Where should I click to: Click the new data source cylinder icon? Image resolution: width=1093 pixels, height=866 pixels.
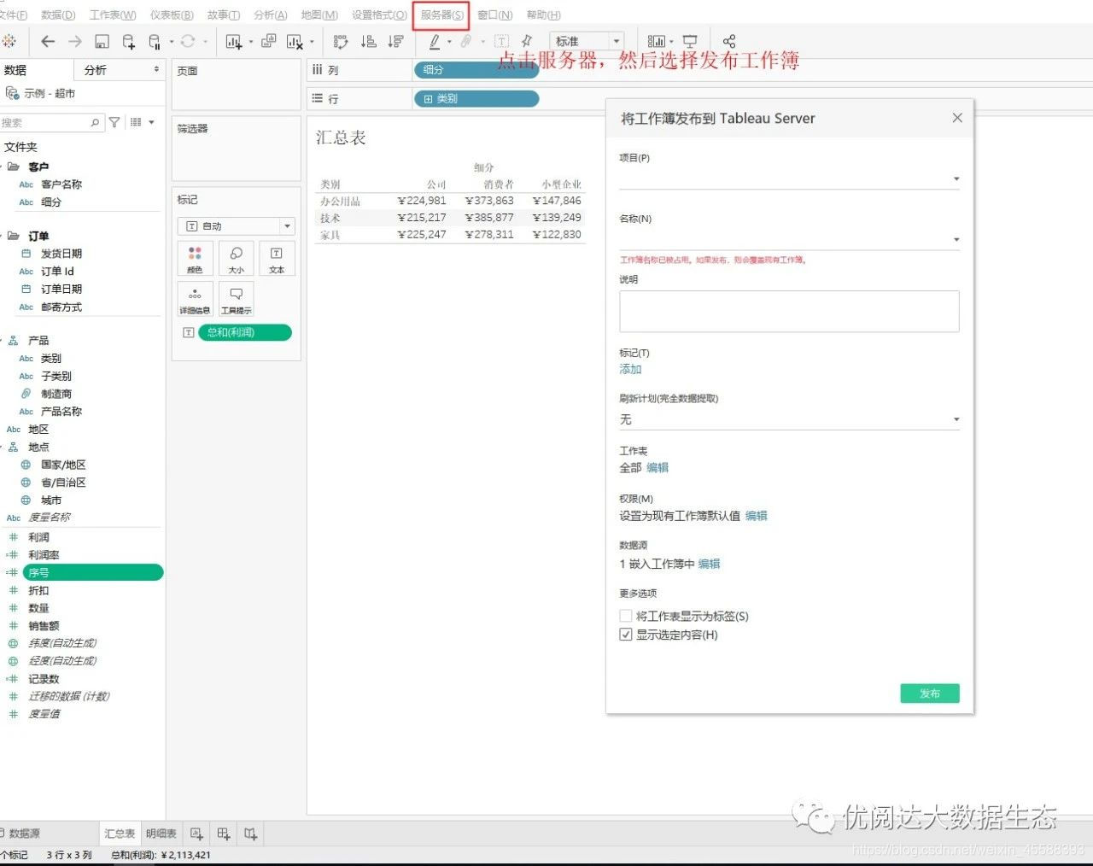tap(128, 41)
